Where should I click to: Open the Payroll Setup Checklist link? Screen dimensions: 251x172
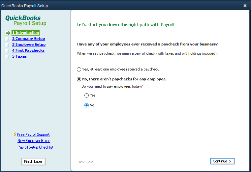(x=35, y=147)
